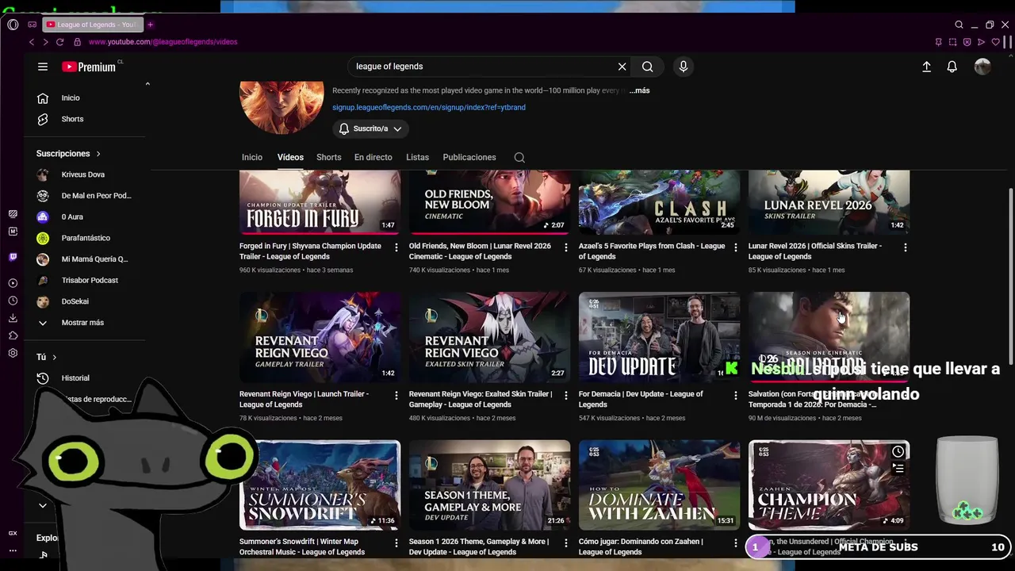This screenshot has height=571, width=1015.
Task: Expand the Suscripciones section chevron
Action: [98, 154]
